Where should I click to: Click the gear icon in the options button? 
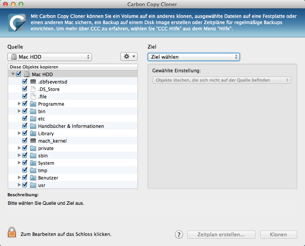[127, 56]
